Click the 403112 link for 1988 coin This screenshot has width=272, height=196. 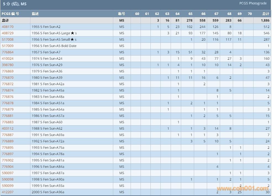(x=8, y=129)
